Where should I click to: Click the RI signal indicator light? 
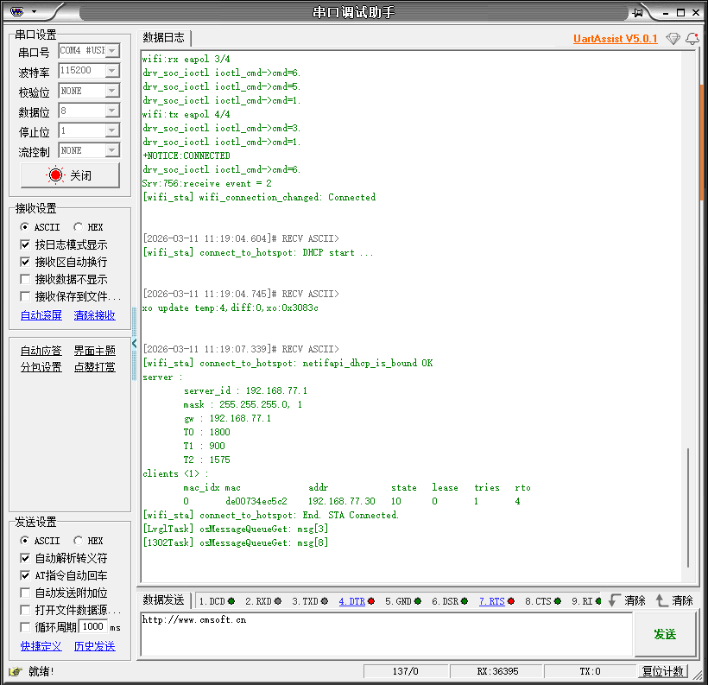(x=598, y=601)
